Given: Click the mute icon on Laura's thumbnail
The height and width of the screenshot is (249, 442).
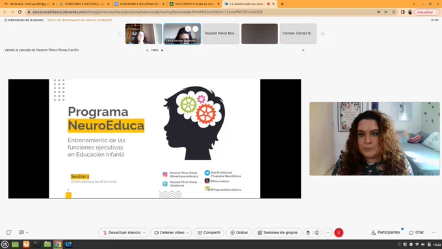Looking at the screenshot, I should point(188,29).
